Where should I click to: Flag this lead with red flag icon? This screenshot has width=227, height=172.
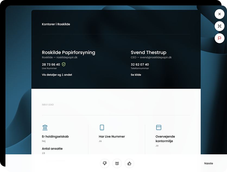click(x=219, y=38)
